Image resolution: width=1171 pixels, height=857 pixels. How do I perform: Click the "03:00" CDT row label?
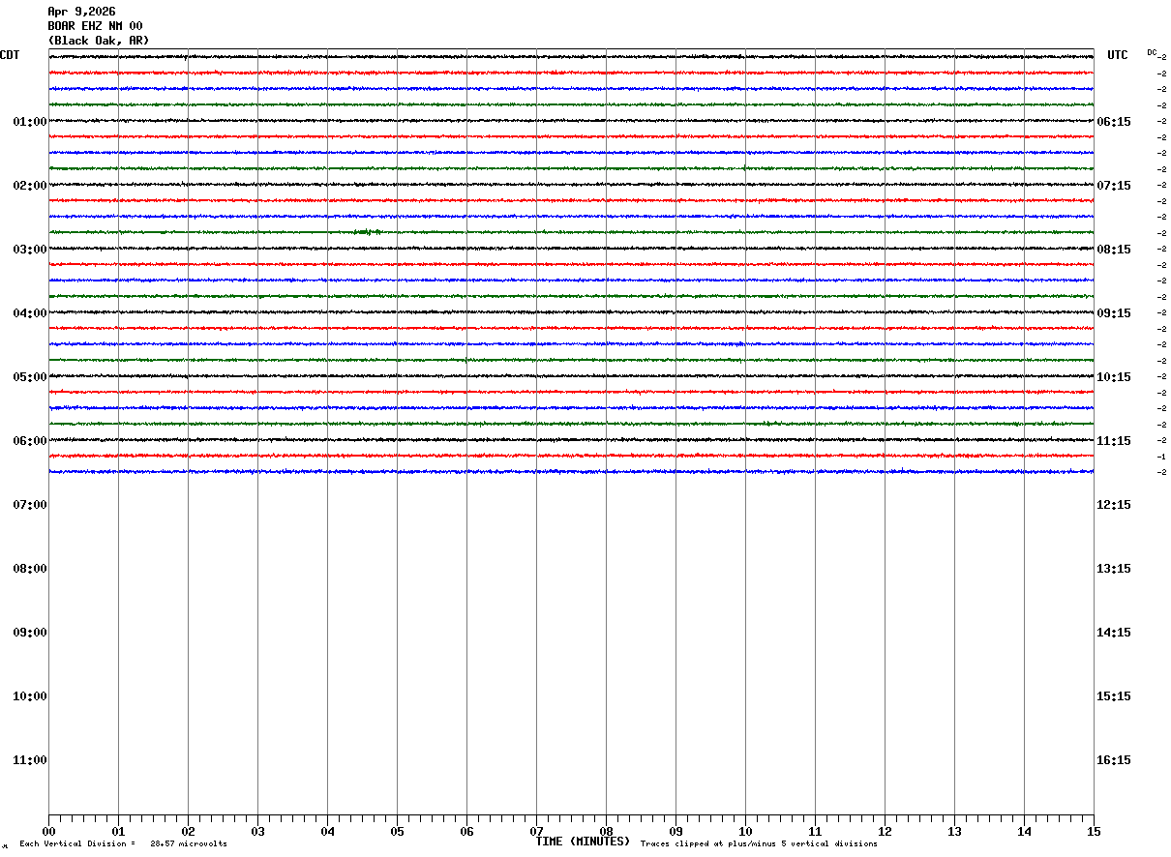click(x=30, y=250)
